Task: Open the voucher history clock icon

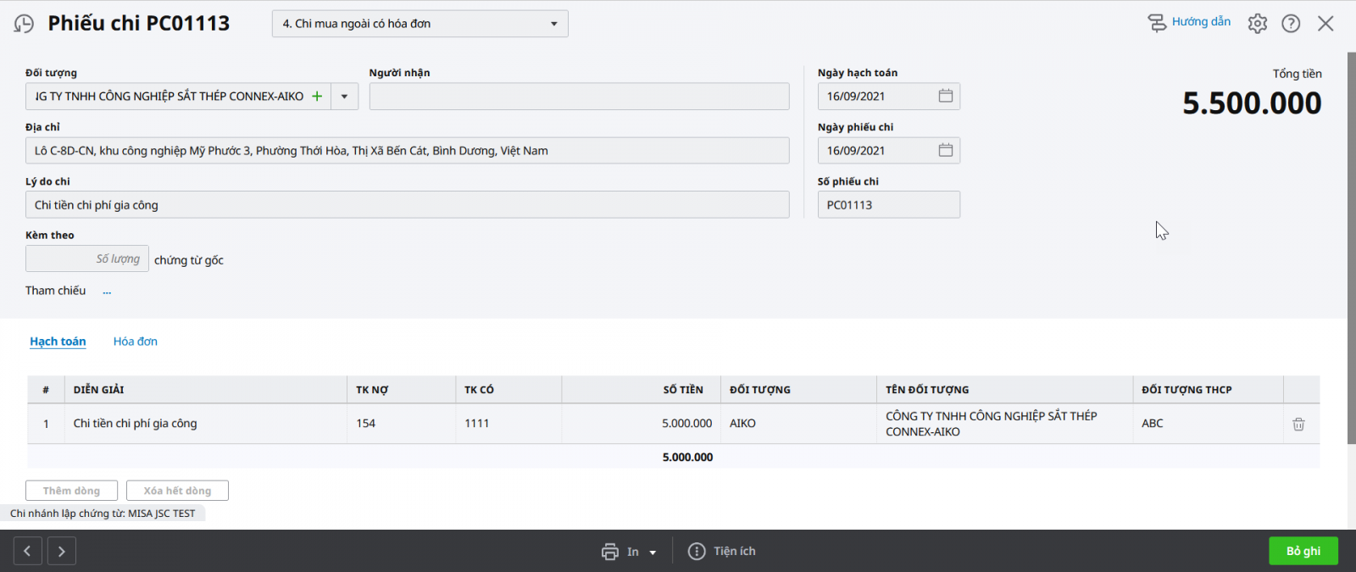Action: pos(24,24)
